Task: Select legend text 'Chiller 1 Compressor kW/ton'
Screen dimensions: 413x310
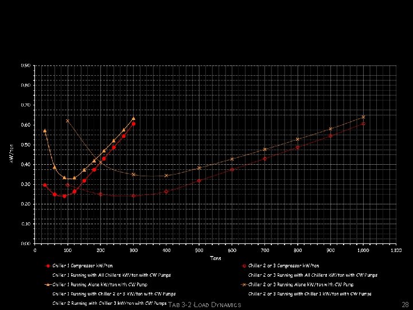Action: [83, 266]
